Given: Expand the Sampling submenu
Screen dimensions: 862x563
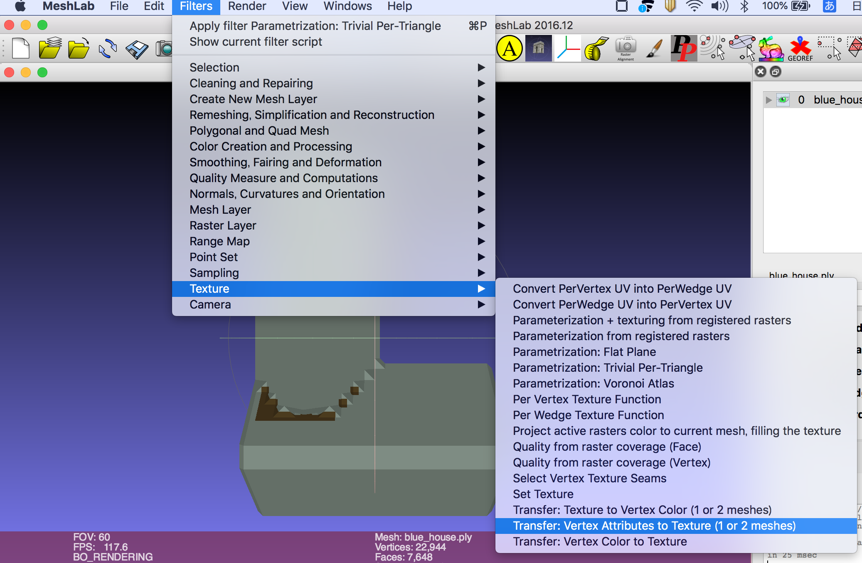Looking at the screenshot, I should pyautogui.click(x=333, y=273).
